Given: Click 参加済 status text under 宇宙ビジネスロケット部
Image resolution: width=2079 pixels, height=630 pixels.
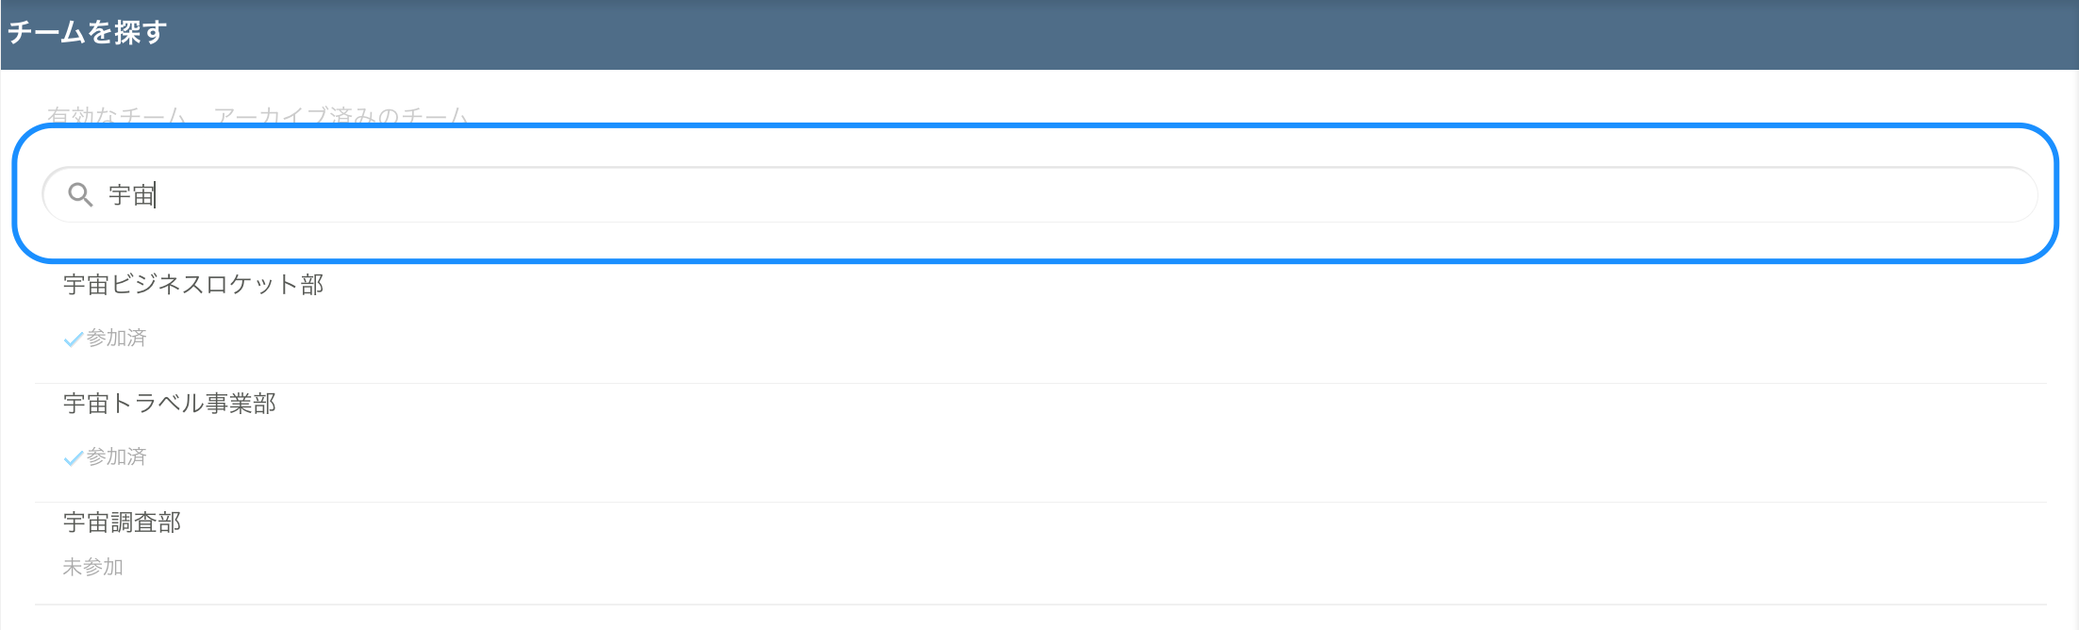Looking at the screenshot, I should pyautogui.click(x=117, y=339).
